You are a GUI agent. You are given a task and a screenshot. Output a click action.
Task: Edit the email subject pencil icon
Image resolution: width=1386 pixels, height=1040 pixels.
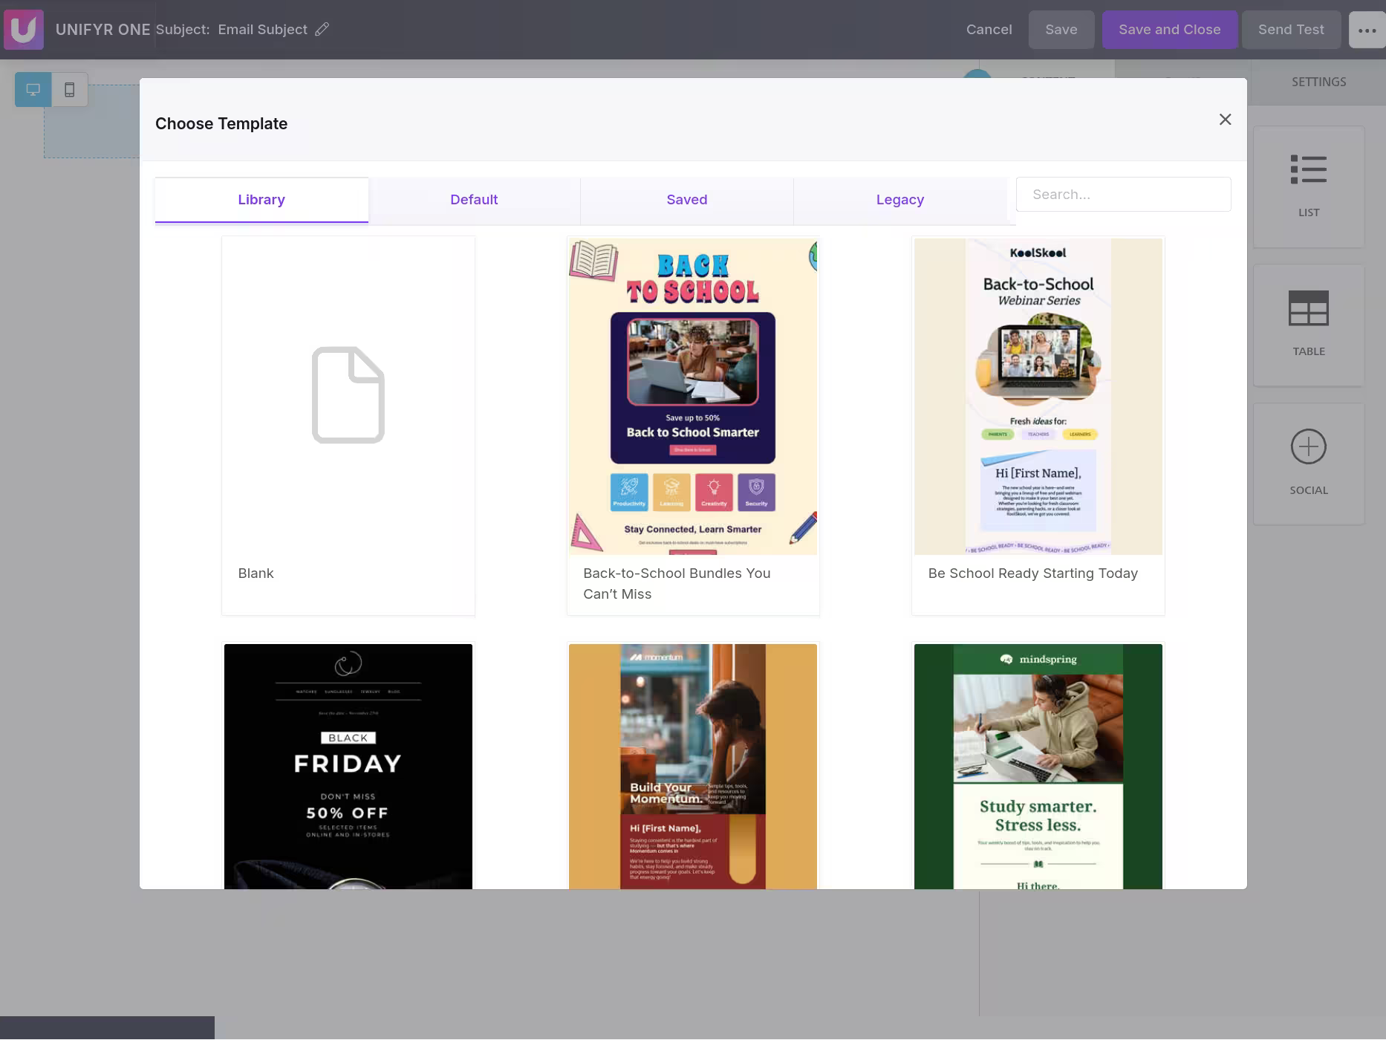pyautogui.click(x=322, y=30)
